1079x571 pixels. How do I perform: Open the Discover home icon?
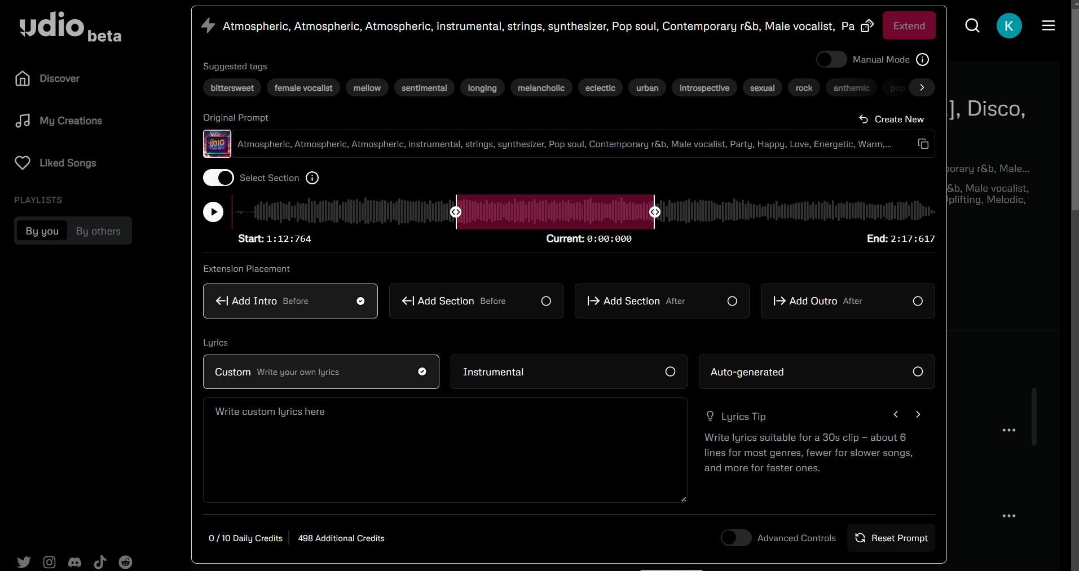[23, 78]
